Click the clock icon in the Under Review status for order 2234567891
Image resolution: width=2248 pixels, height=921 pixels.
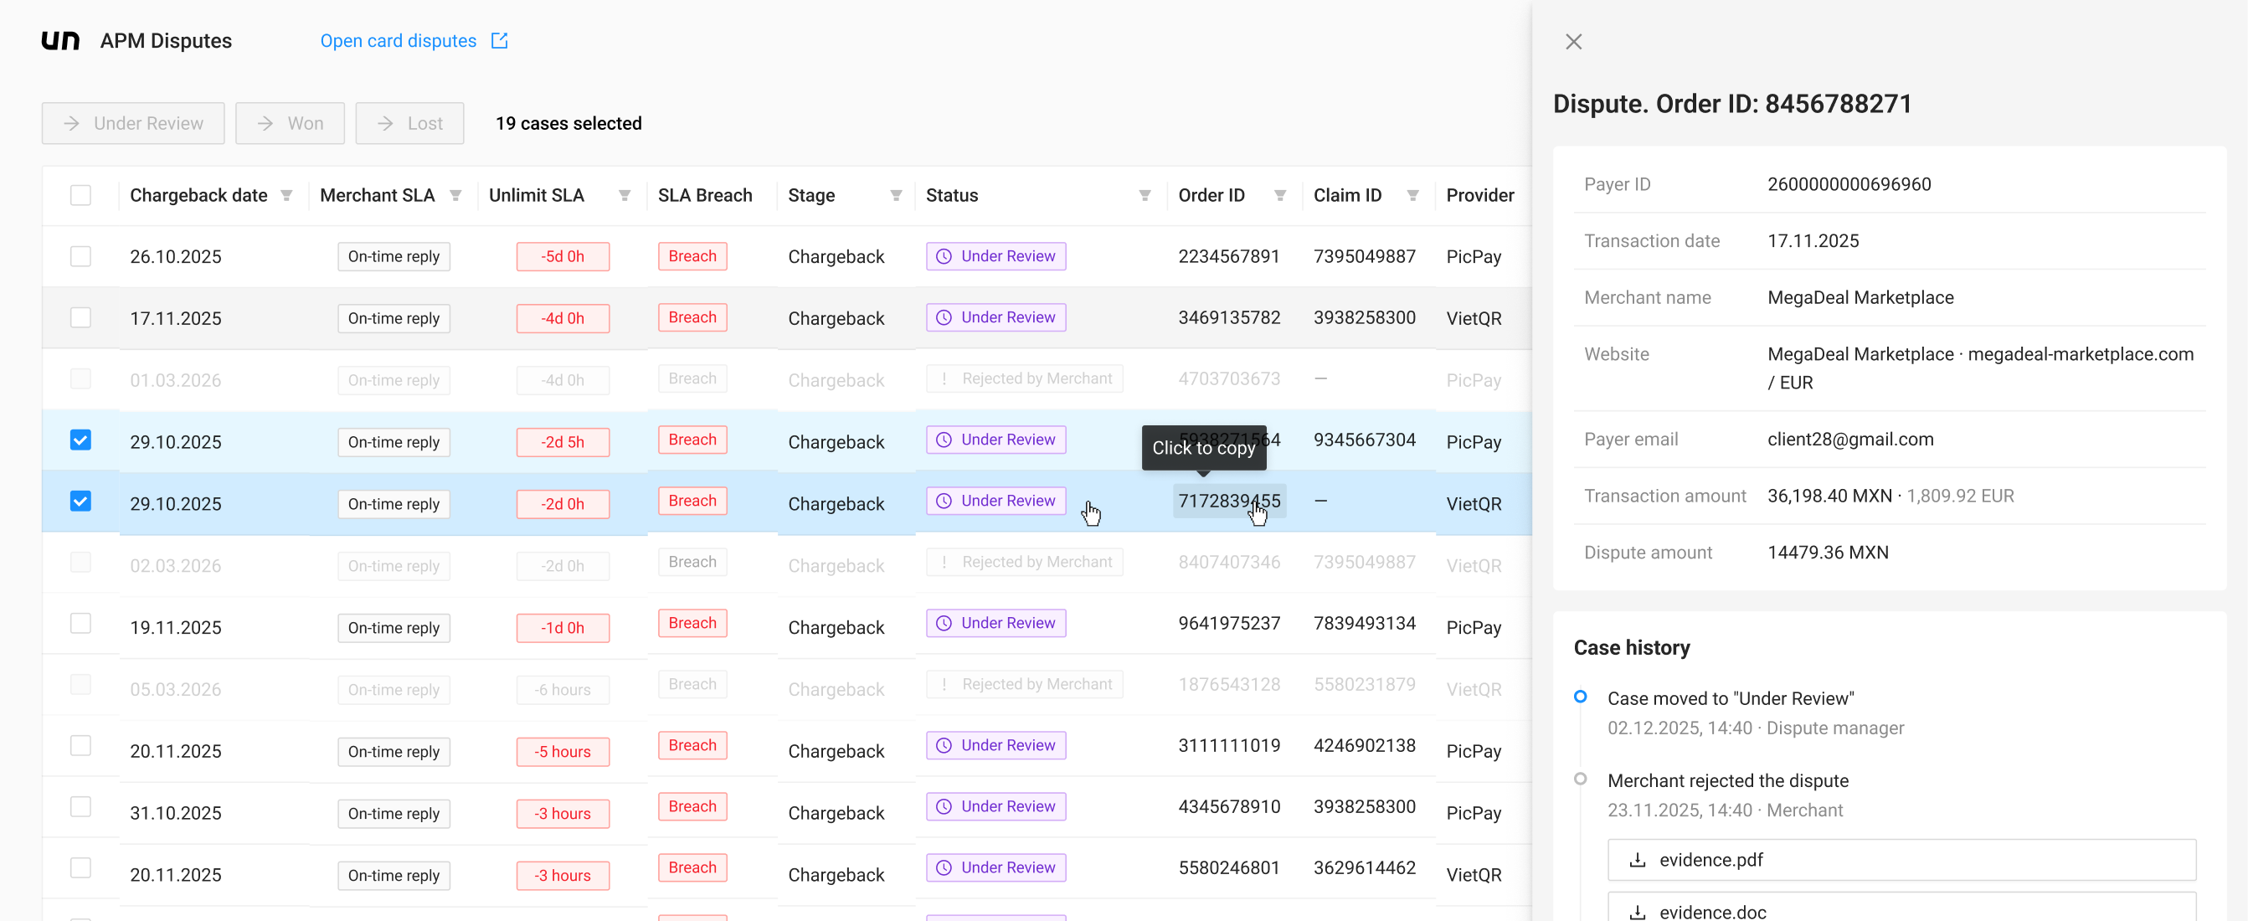944,255
